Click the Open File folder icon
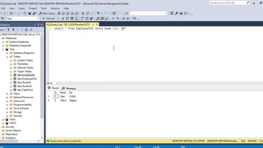The height and width of the screenshot is (148, 263). pos(25,14)
